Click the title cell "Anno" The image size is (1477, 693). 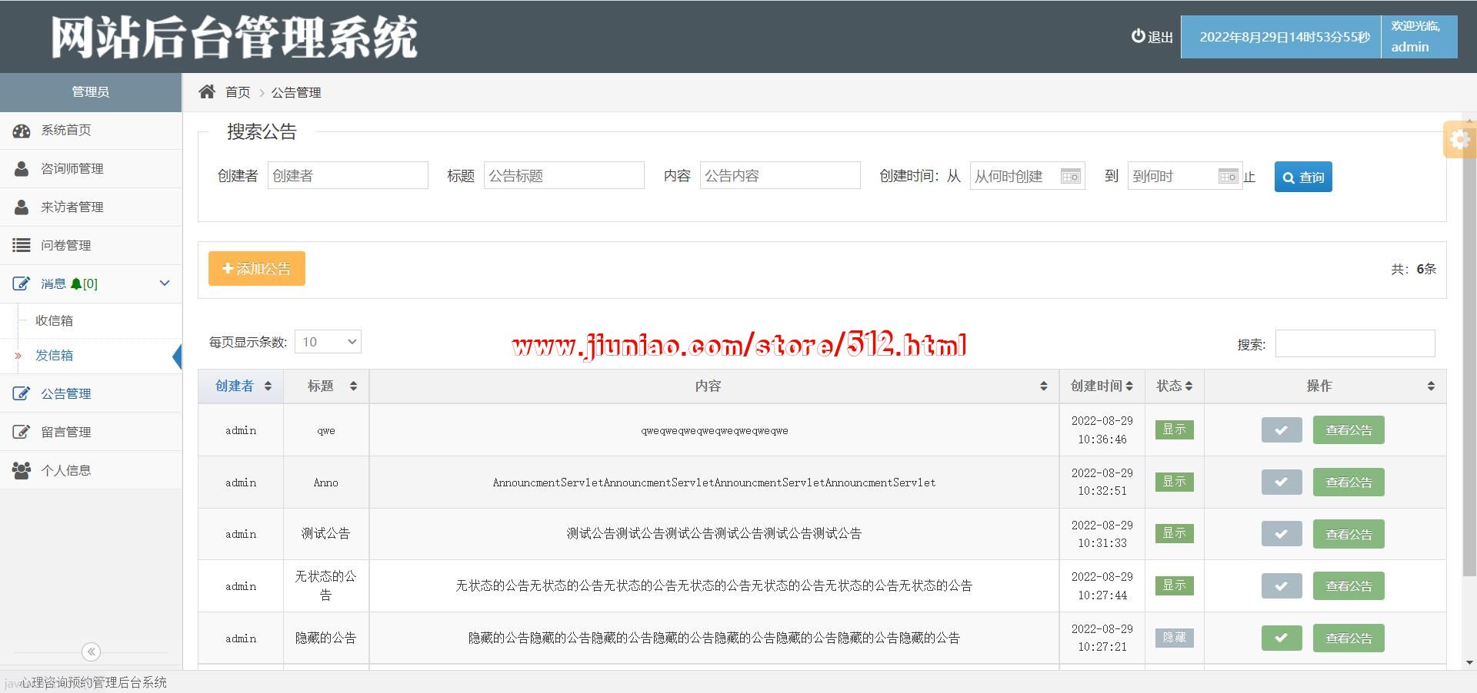(326, 483)
